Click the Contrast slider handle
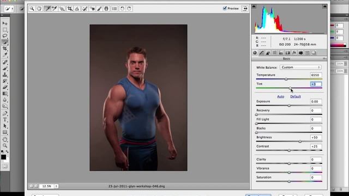 pyautogui.click(x=289, y=150)
